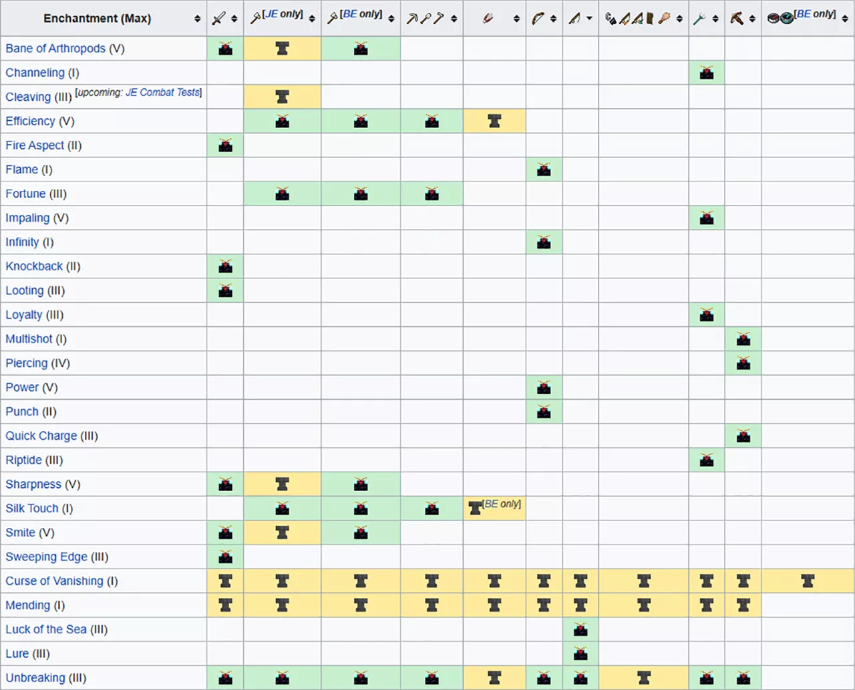Open the Piercing enchantment link
This screenshot has width=855, height=690.
(x=27, y=363)
